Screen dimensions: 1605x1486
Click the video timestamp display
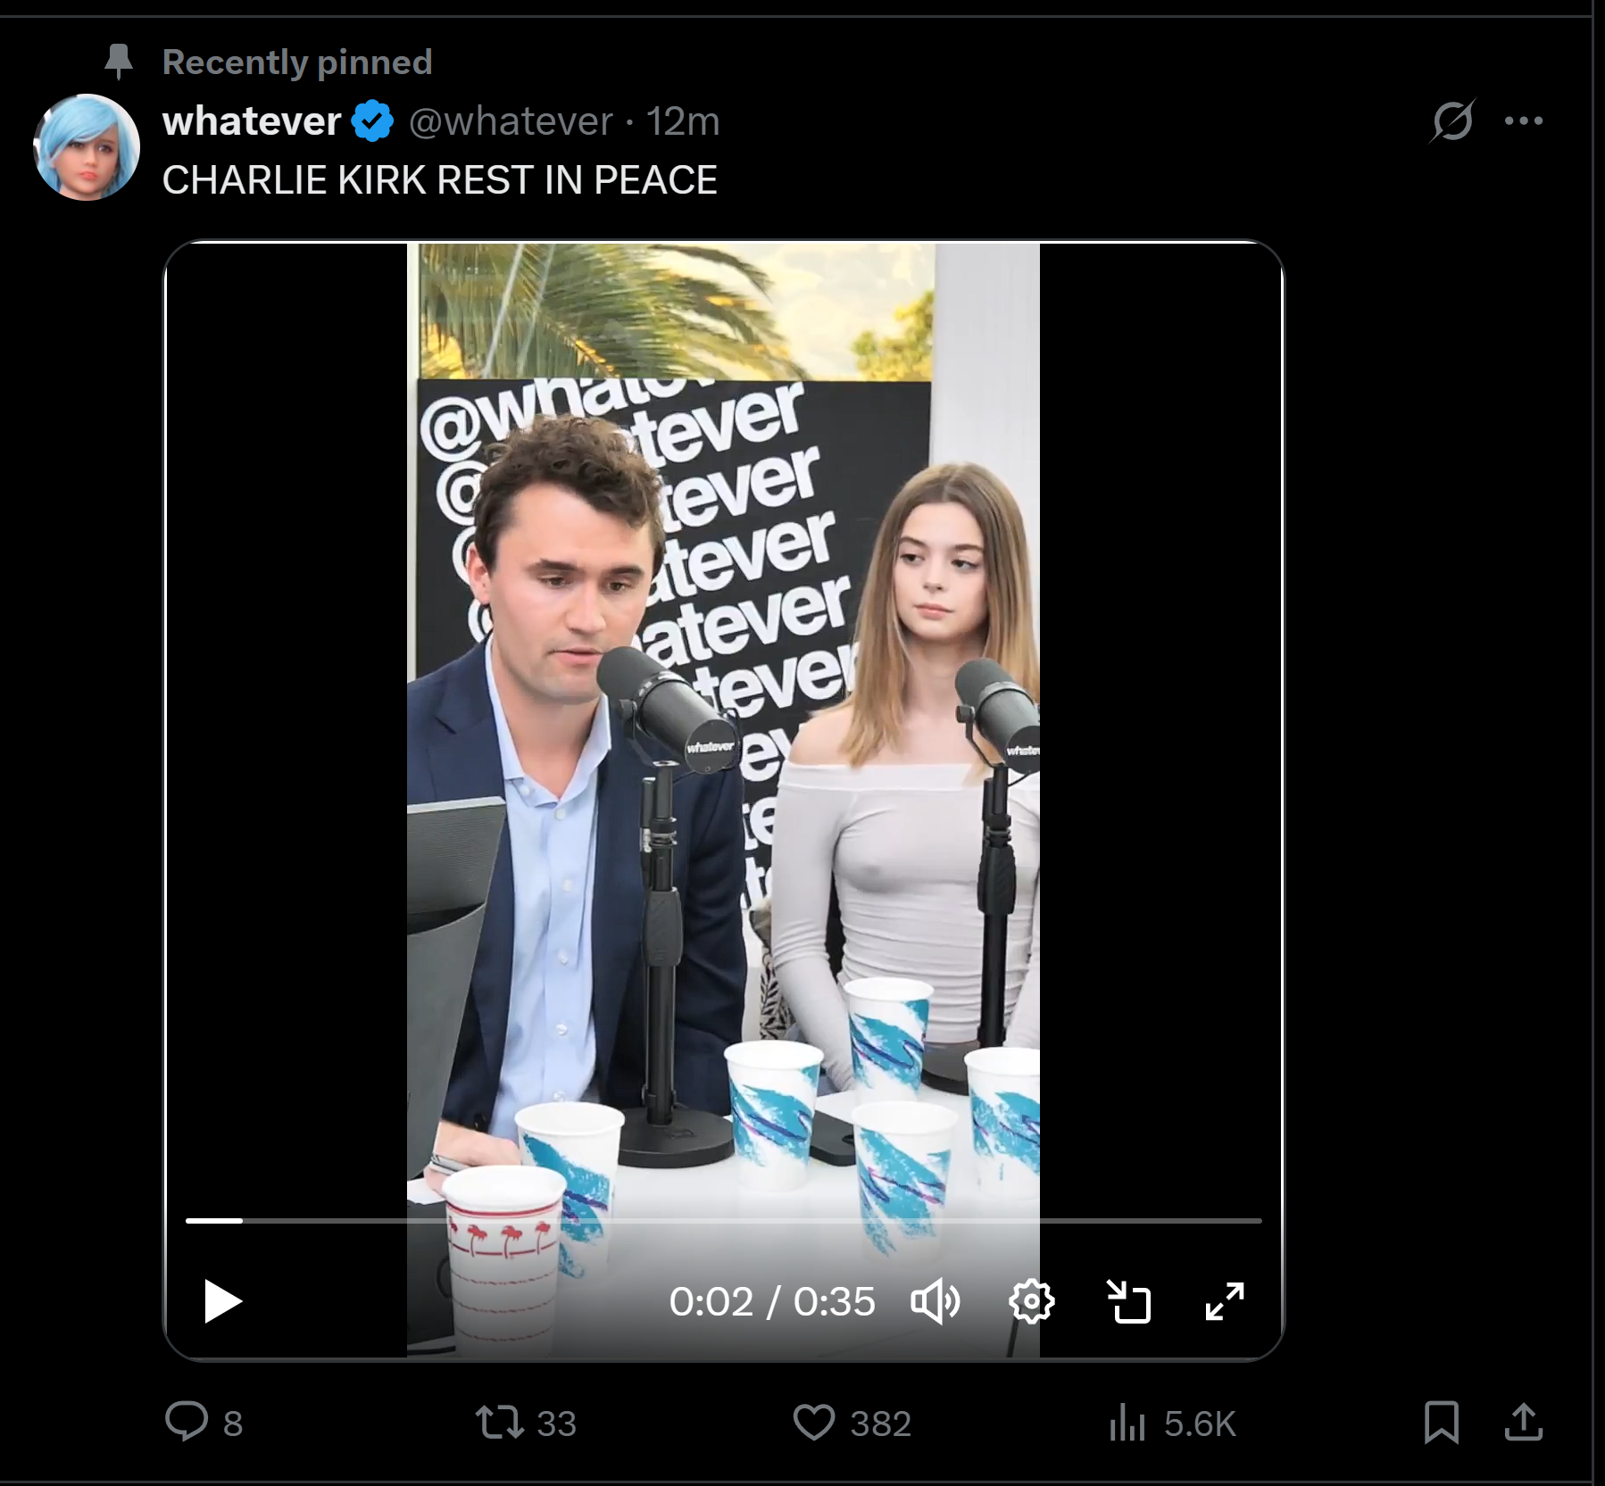coord(772,1301)
